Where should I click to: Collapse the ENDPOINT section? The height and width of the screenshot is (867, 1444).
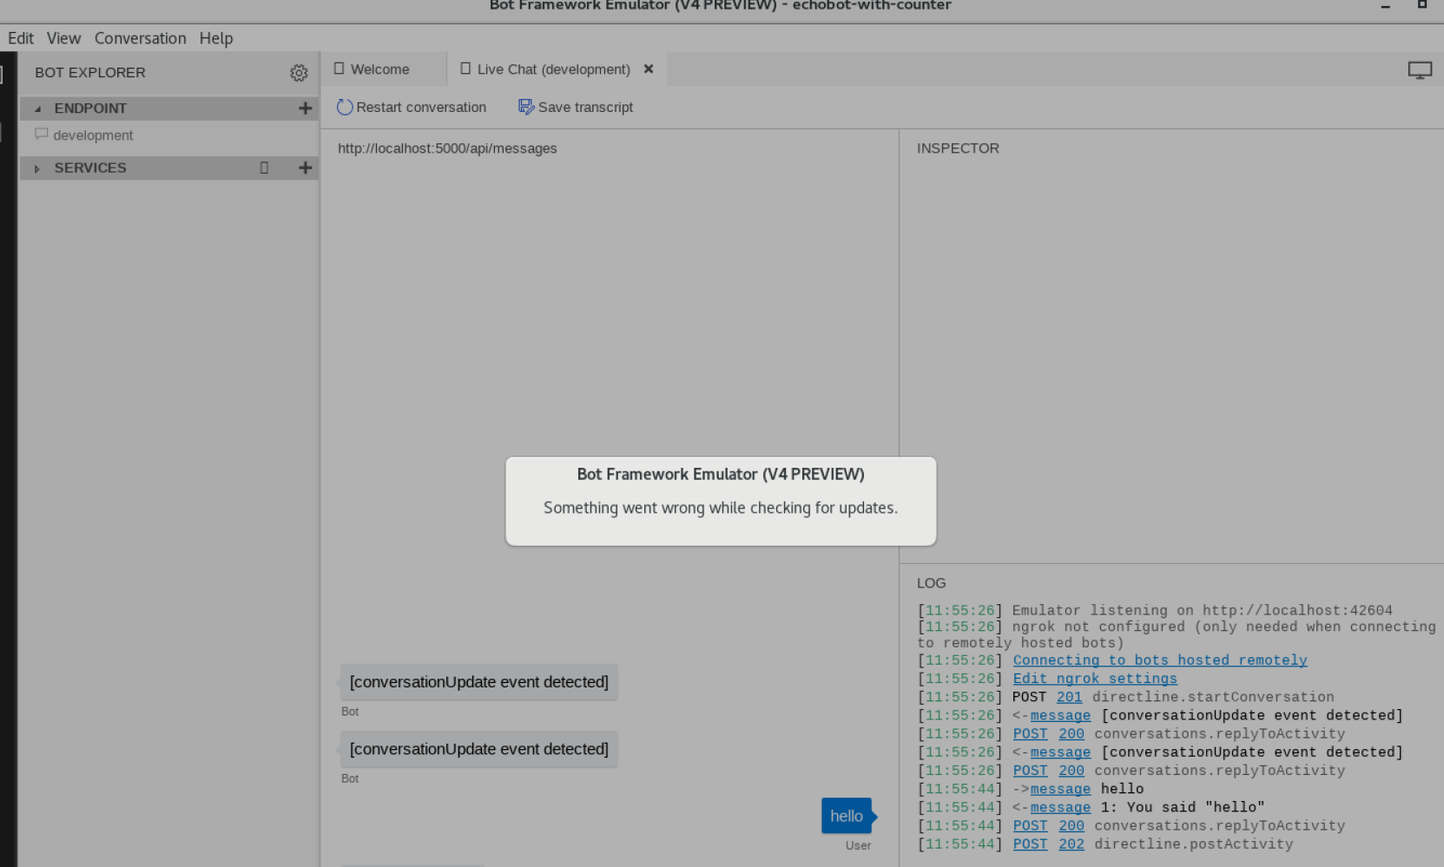tap(37, 108)
